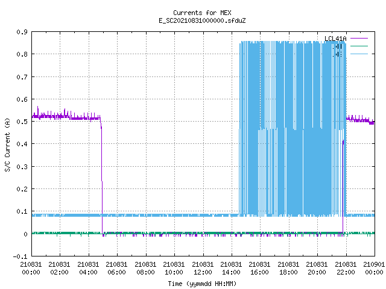Click the 18:00 x-axis time label
386x289 pixels.
click(x=289, y=272)
